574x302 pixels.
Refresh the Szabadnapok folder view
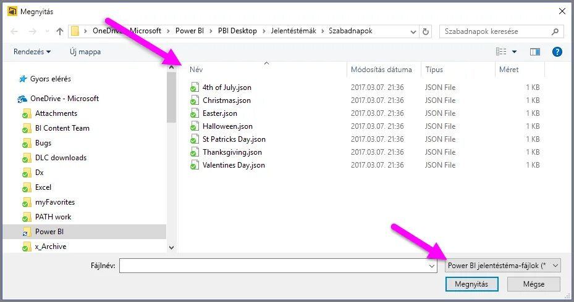(425, 32)
